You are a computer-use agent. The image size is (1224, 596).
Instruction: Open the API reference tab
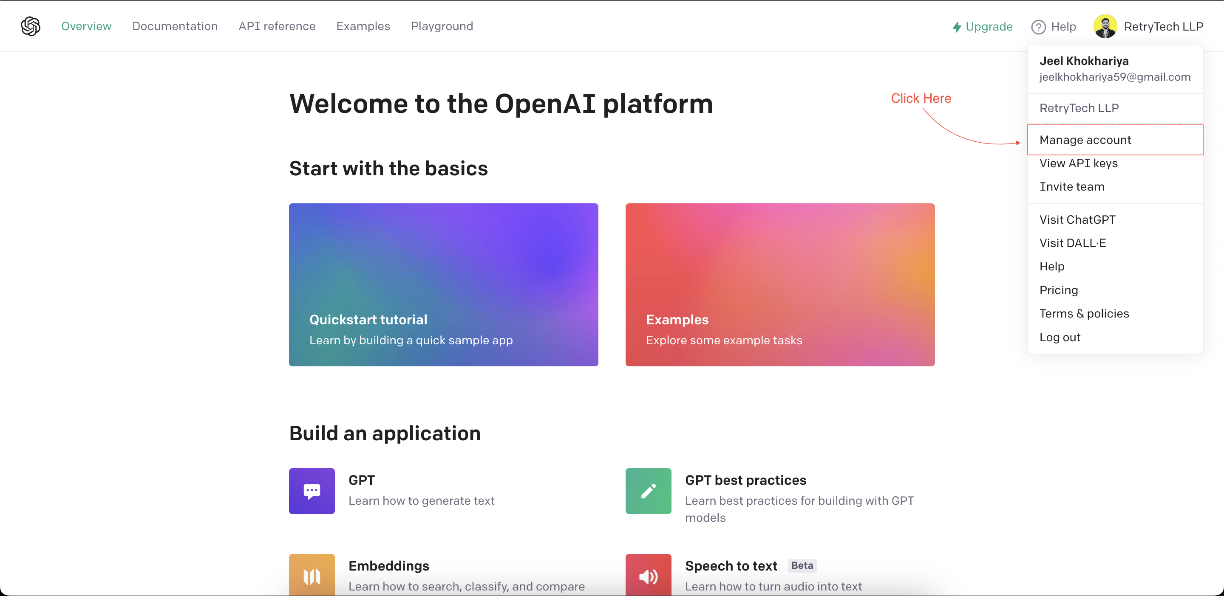click(x=277, y=26)
